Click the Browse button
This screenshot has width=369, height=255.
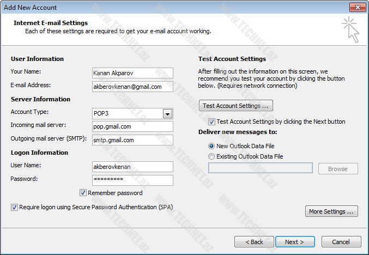coord(338,169)
